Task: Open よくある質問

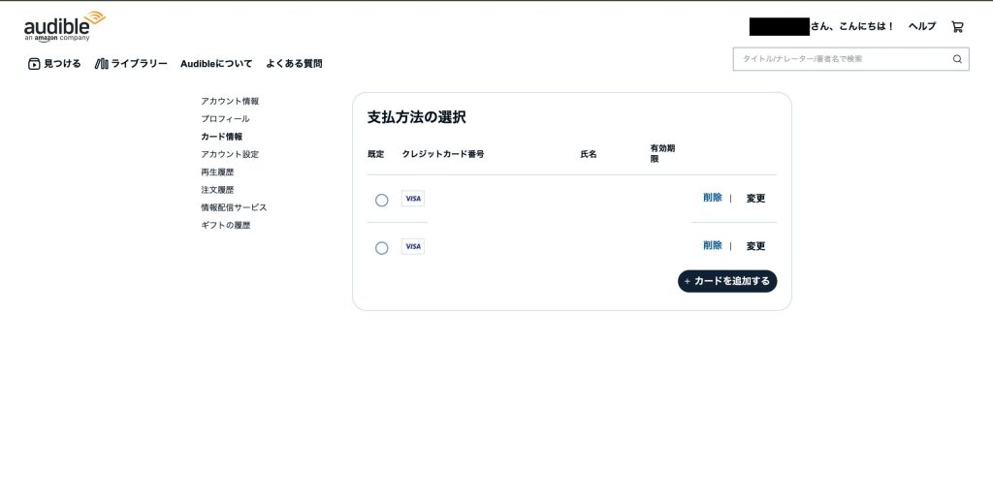Action: click(294, 63)
